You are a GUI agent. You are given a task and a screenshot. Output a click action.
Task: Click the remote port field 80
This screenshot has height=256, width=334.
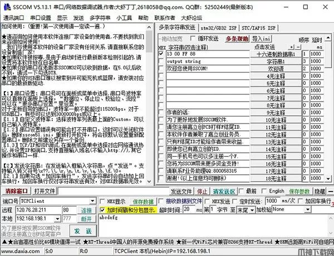[69, 210]
